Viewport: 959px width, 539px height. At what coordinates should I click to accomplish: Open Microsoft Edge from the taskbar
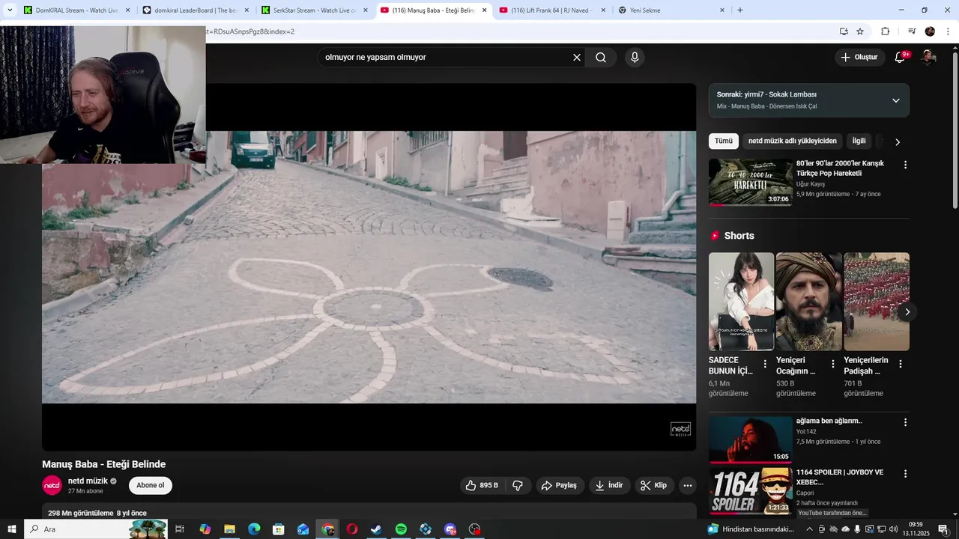pos(254,529)
